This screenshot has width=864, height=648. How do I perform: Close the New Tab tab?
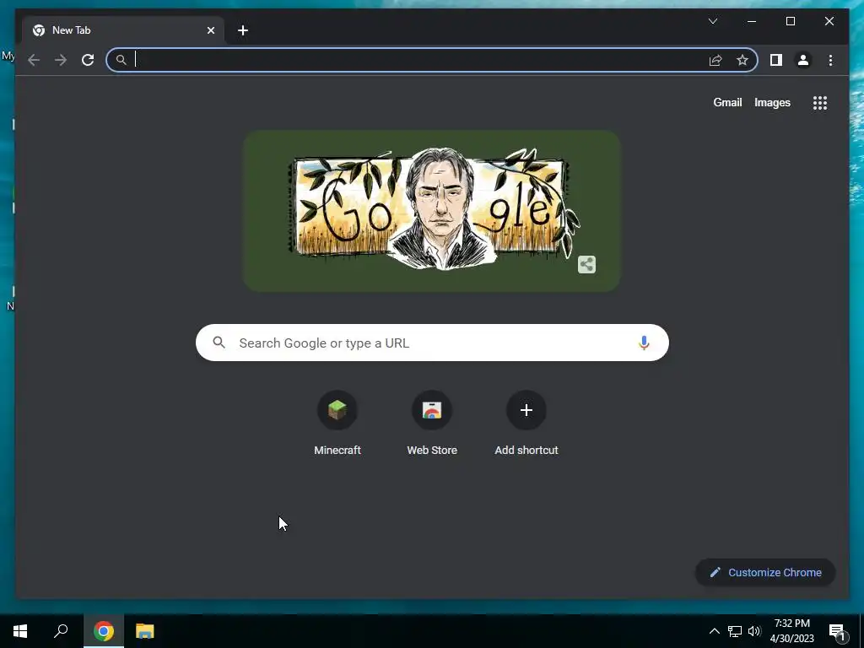click(x=210, y=30)
